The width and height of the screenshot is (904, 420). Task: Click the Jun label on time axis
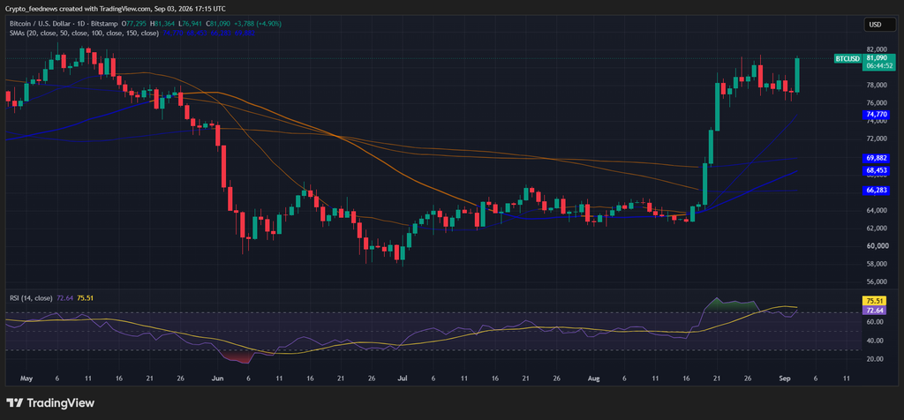[217, 379]
